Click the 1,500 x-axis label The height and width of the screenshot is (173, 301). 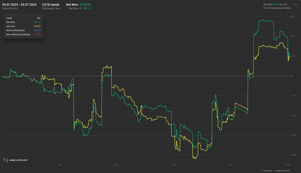(x=173, y=165)
